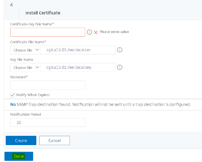Focus the Password input field
Image resolution: width=202 pixels, height=162 pixels.
(x=48, y=85)
